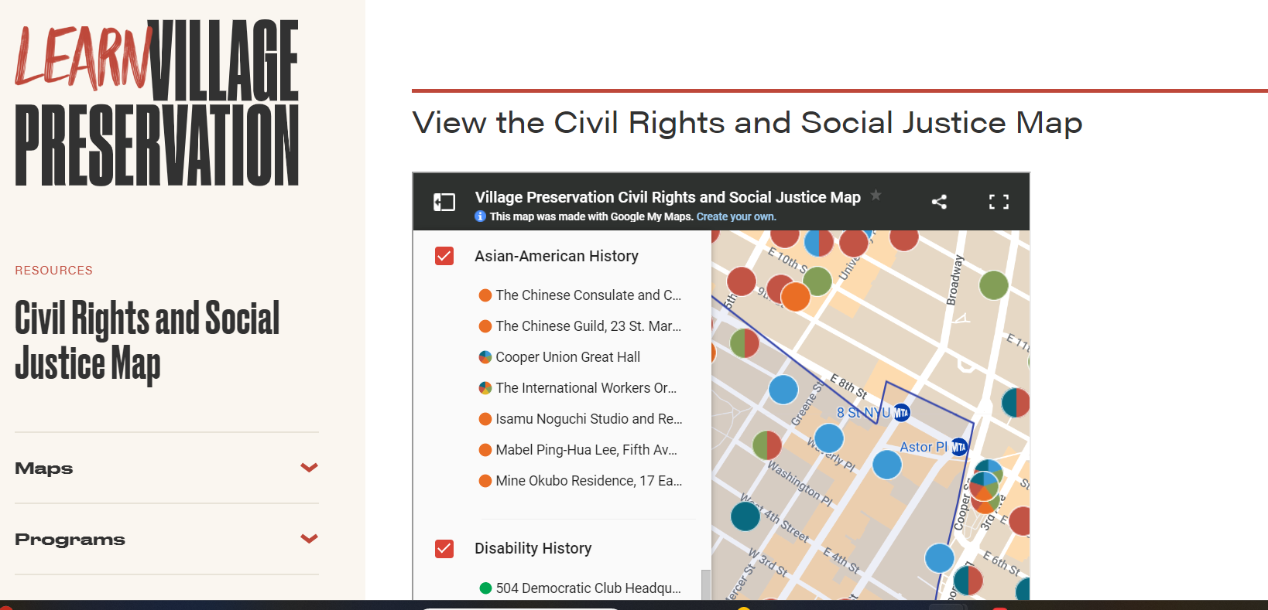
Task: Open the Resources breadcrumb link
Action: (x=53, y=271)
